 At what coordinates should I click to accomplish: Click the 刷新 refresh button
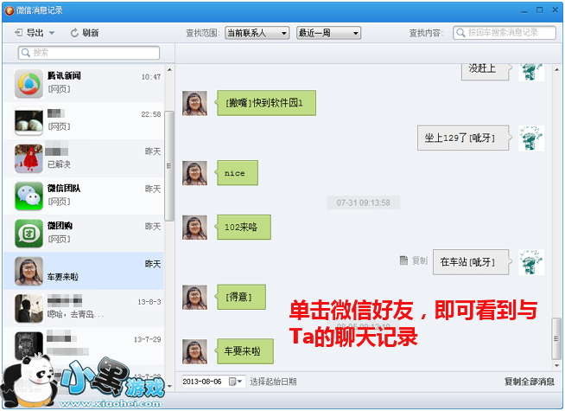[x=85, y=33]
